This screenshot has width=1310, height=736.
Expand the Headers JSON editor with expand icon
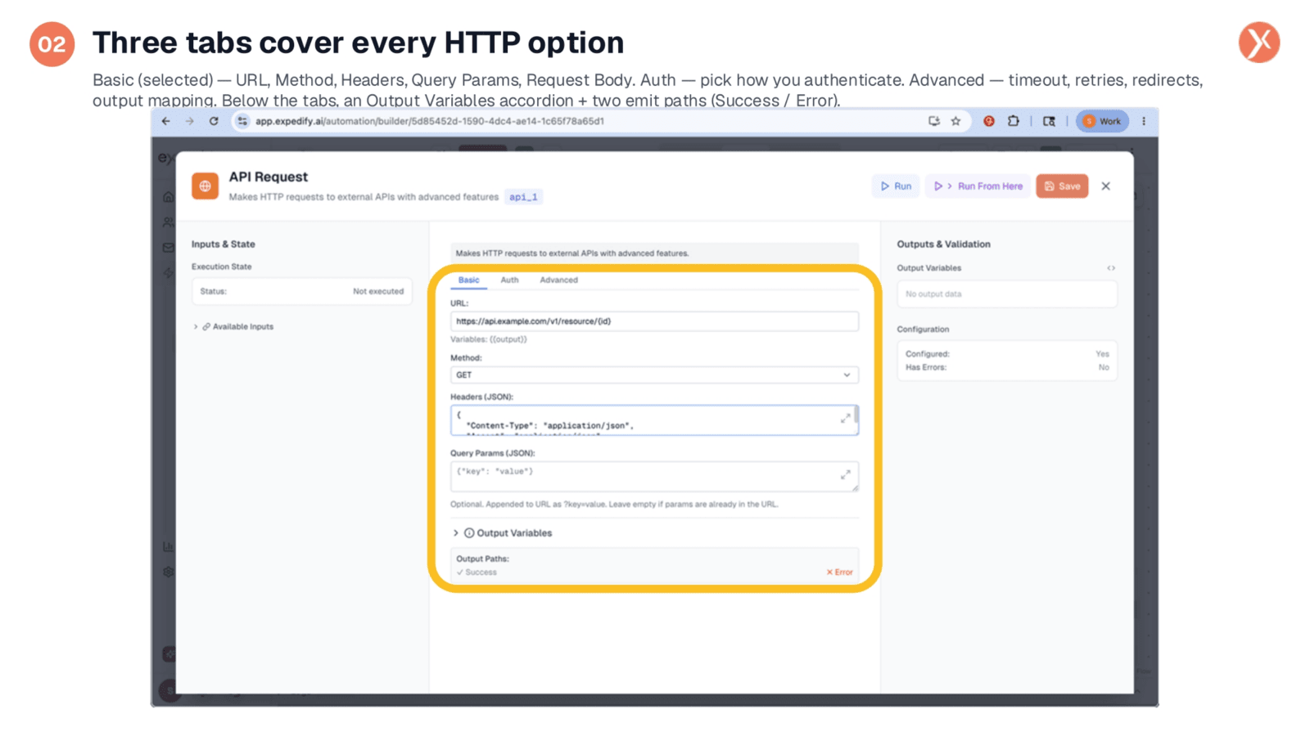[x=846, y=418]
